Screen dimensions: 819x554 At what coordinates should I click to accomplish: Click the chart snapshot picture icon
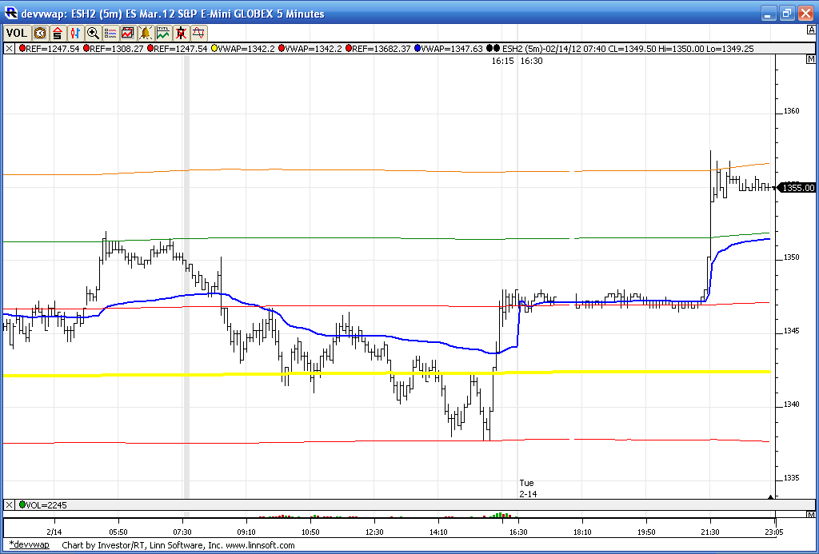point(127,34)
